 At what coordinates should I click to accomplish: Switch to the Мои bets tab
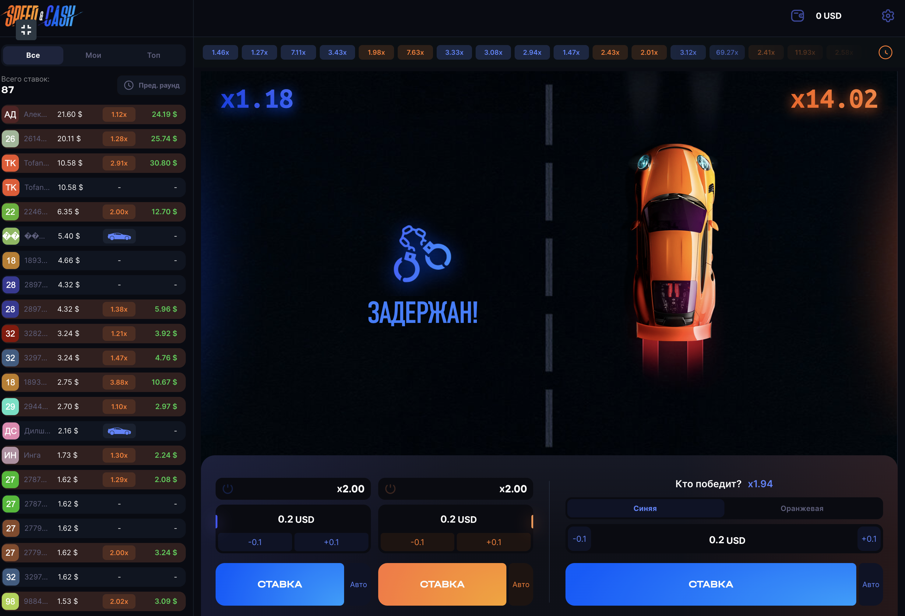[x=93, y=55]
